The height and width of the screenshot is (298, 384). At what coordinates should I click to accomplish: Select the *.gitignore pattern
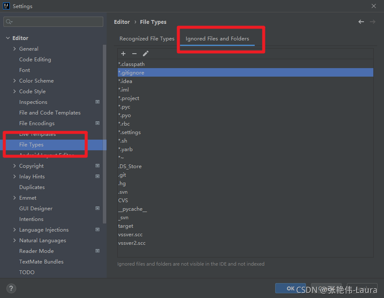click(245, 72)
